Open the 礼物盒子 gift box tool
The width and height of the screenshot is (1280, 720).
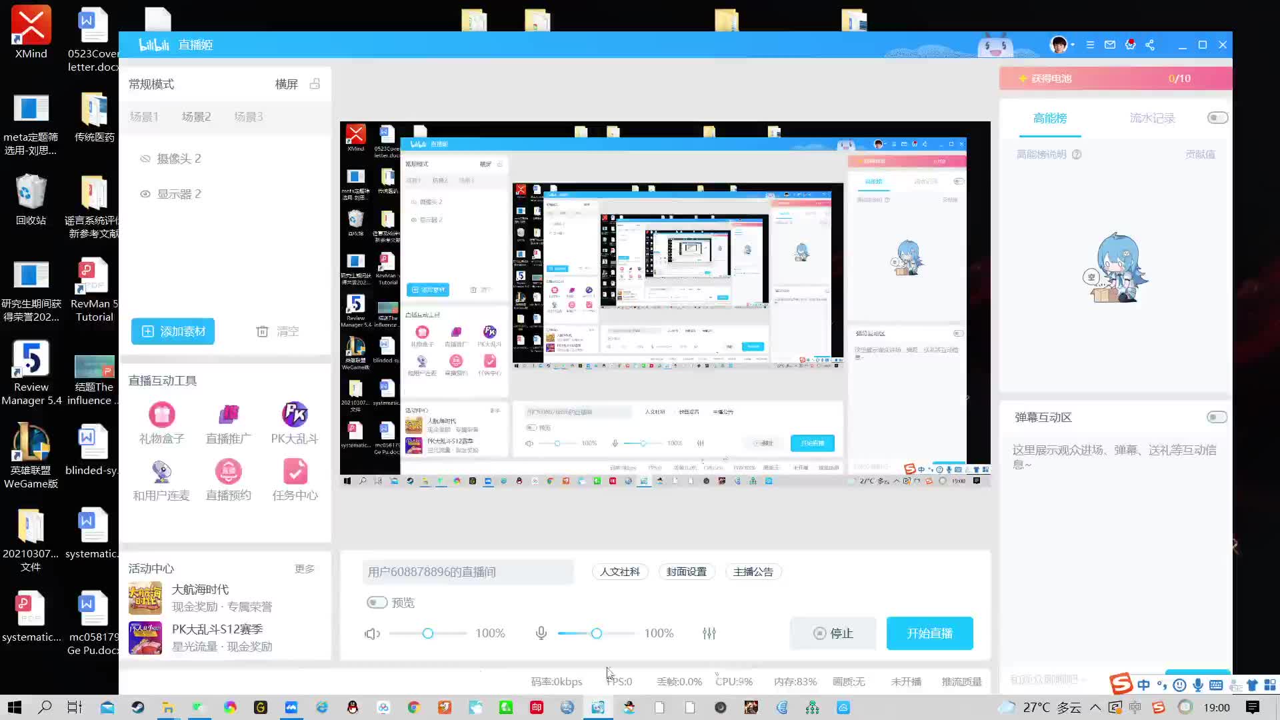(x=161, y=423)
